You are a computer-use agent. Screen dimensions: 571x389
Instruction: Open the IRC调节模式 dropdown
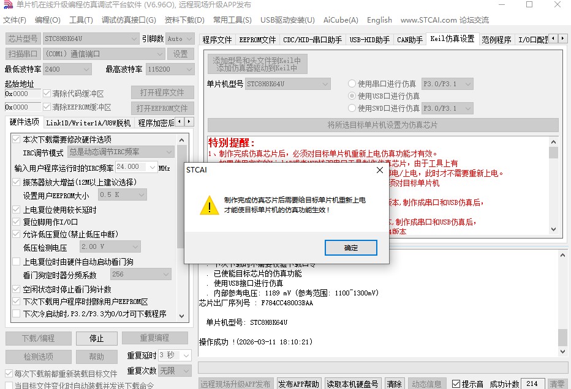point(121,152)
